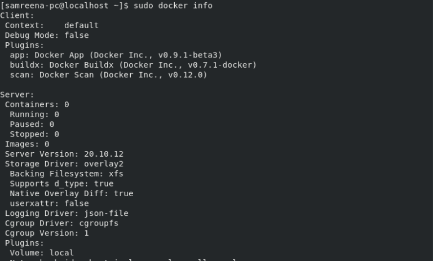Click the 'Storage Driver: overlay2' line
This screenshot has width=433, height=261.
(64, 164)
